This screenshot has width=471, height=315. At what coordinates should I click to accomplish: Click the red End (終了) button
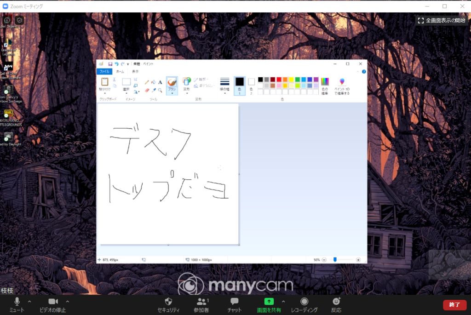(x=454, y=305)
